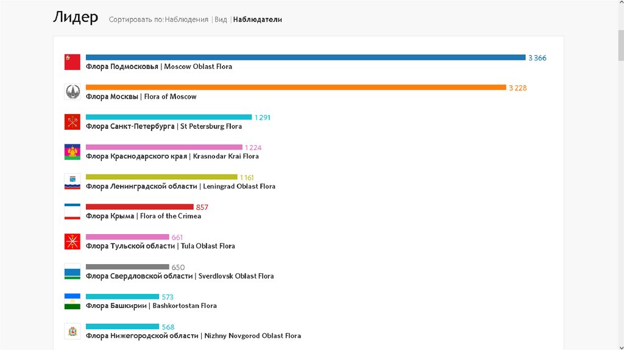The image size is (624, 350).
Task: Open Флора Башкирии project link
Action: pos(151,306)
